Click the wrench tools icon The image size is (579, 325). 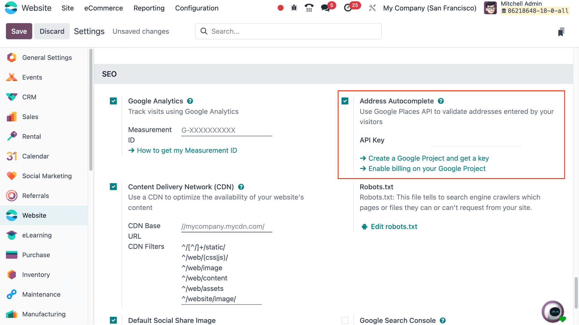372,8
